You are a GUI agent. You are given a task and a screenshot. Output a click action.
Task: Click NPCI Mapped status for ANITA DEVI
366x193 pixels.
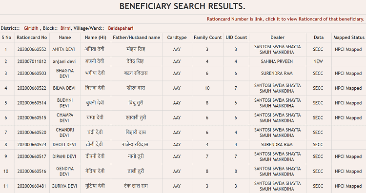pyautogui.click(x=348, y=49)
